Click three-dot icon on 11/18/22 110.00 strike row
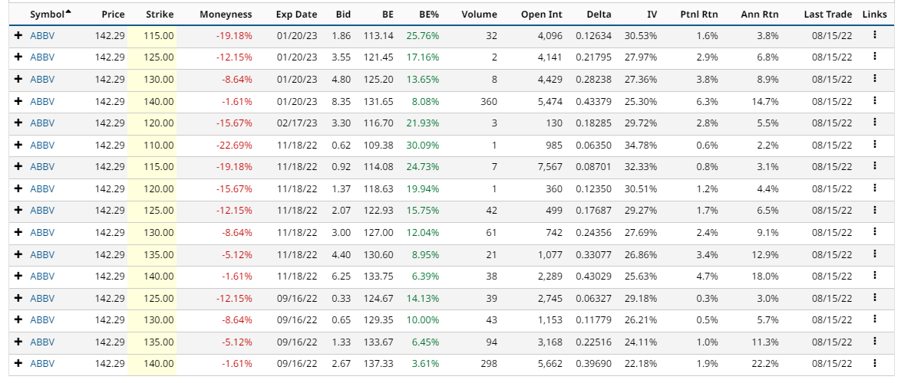901x383 pixels. point(874,144)
